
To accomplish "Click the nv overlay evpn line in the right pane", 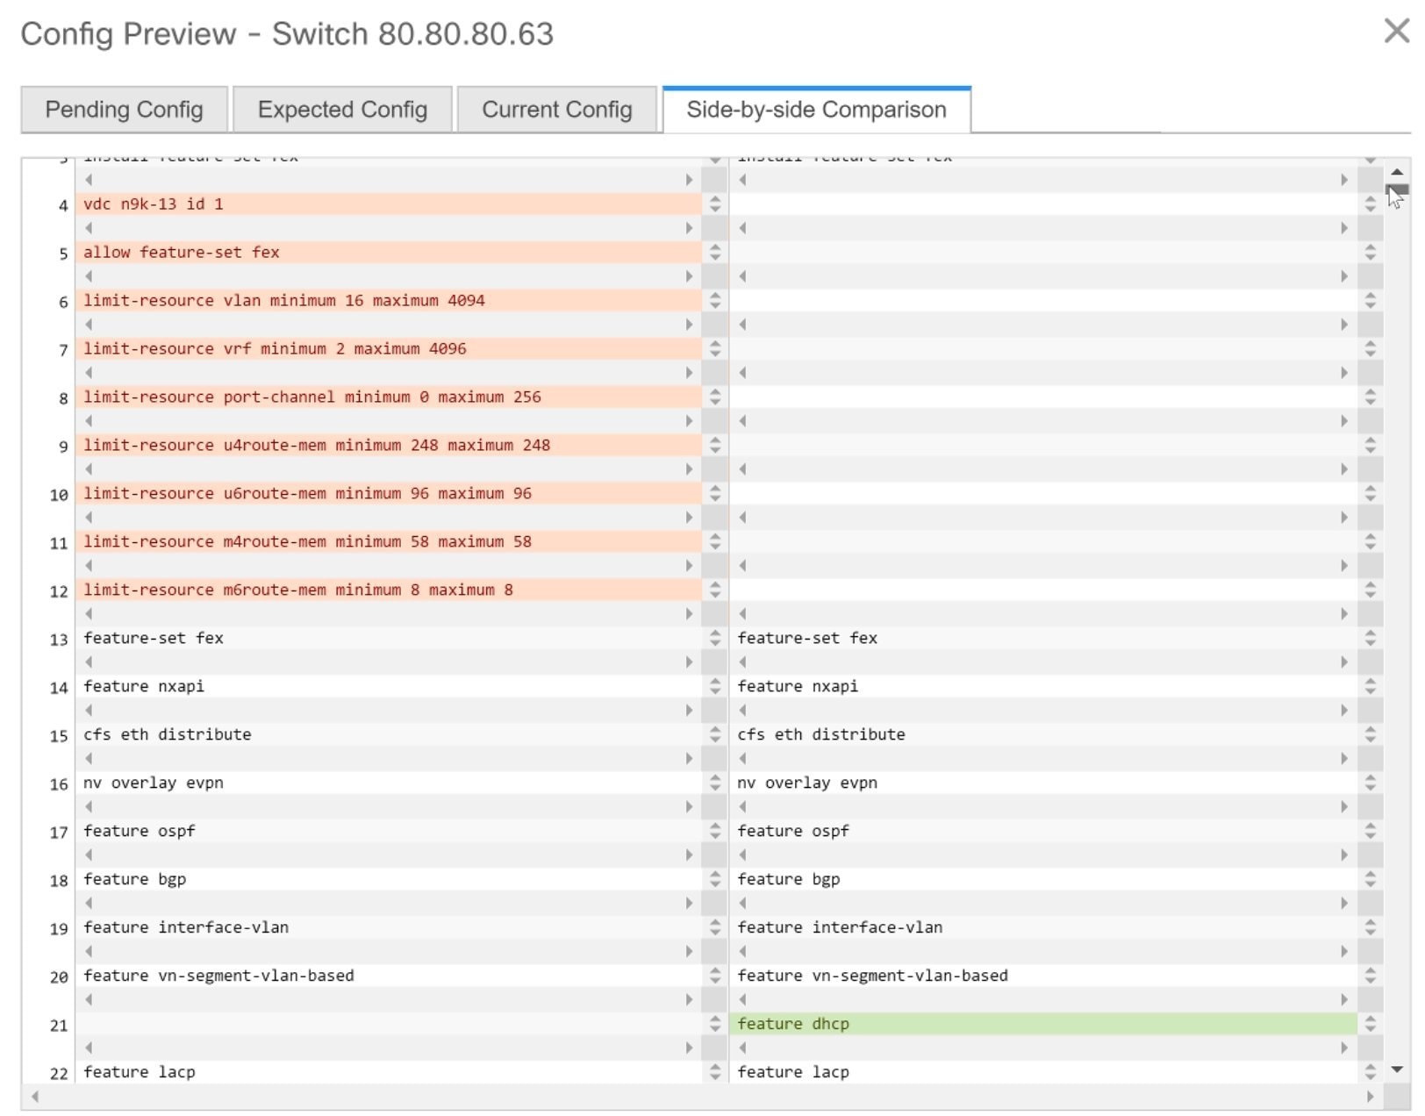I will click(x=807, y=782).
